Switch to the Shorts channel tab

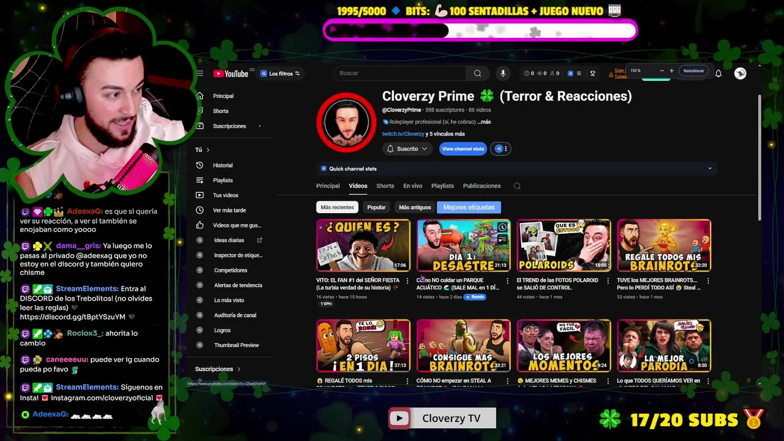tap(385, 186)
